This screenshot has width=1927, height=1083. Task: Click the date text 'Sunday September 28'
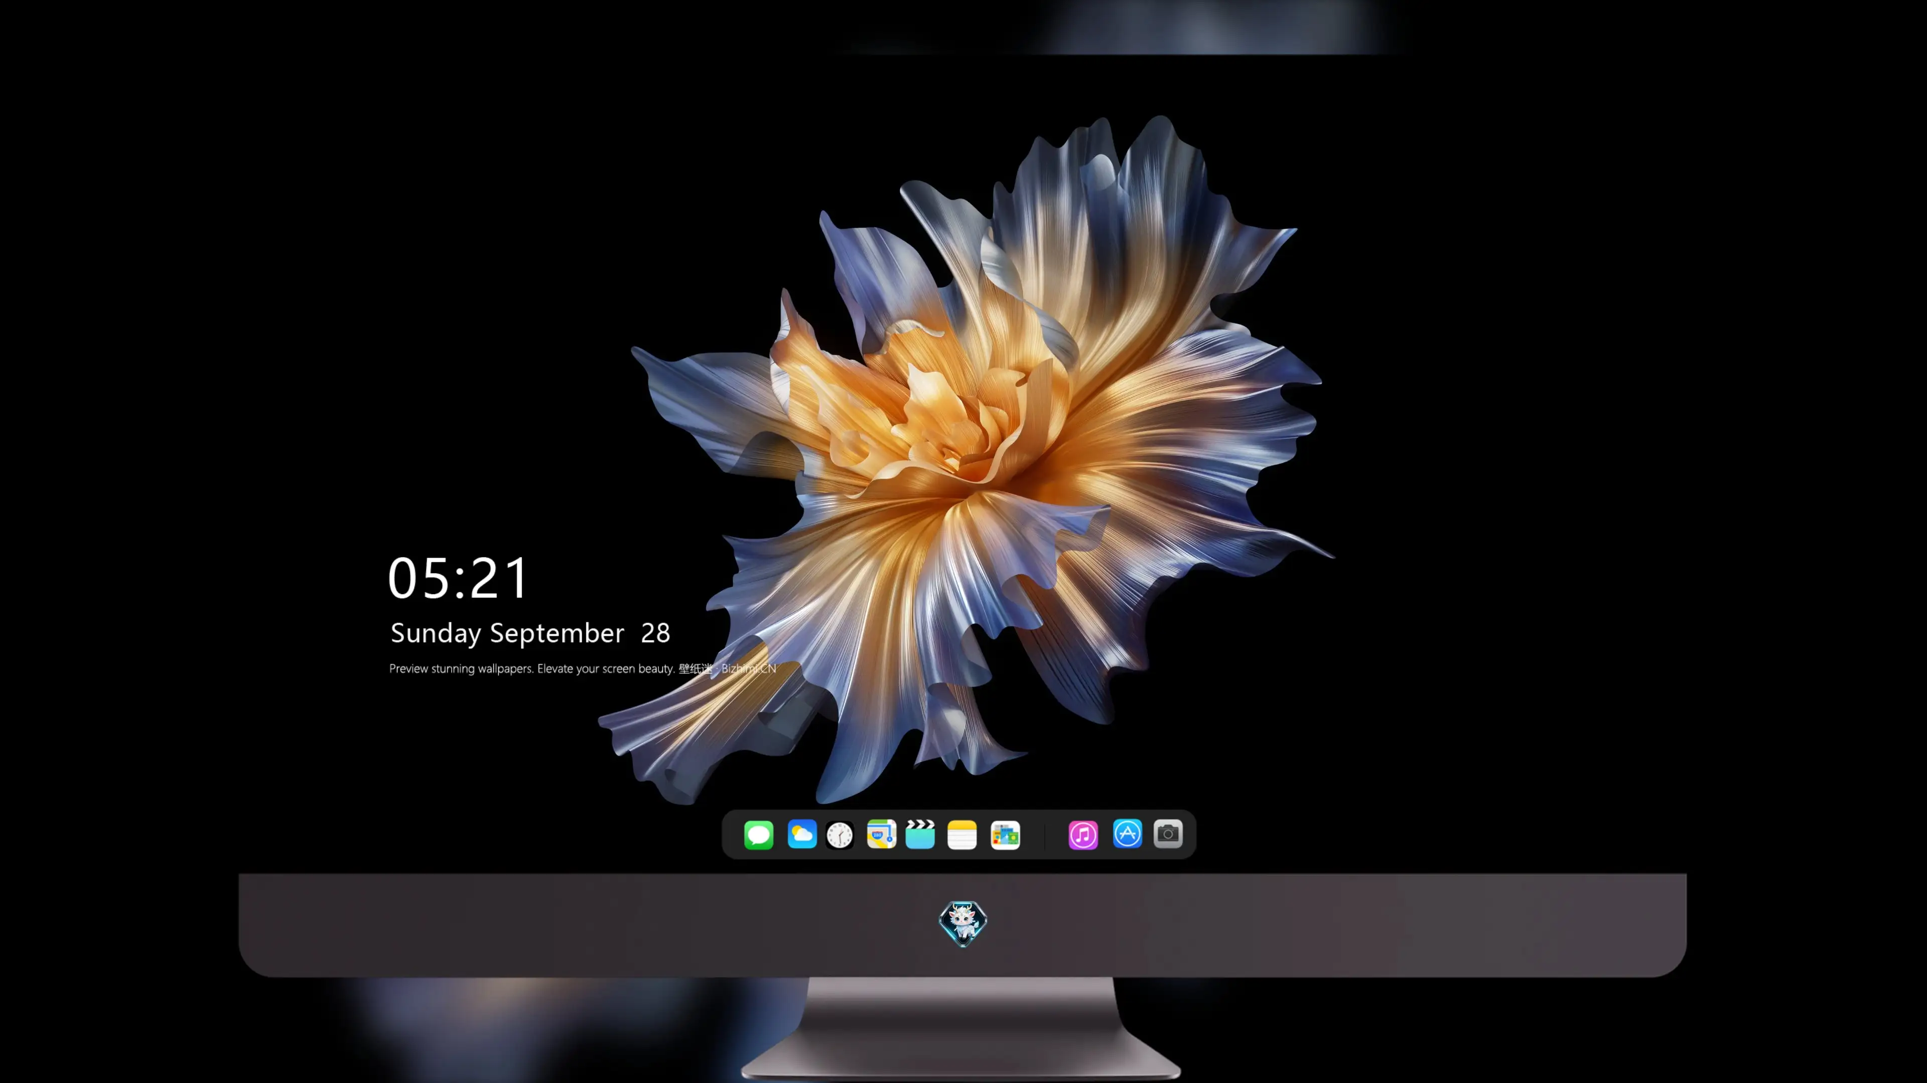point(530,633)
